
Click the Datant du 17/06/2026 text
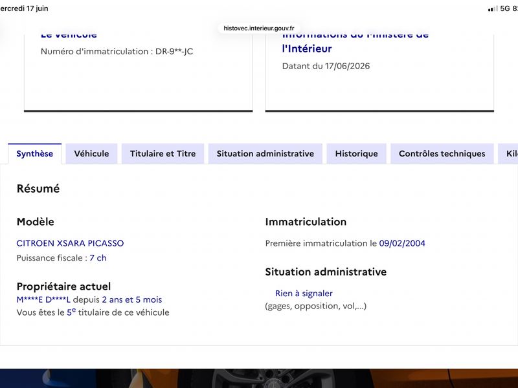tap(326, 66)
